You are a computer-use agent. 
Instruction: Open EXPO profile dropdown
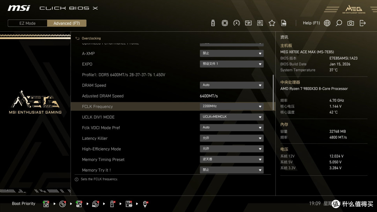coord(231,64)
